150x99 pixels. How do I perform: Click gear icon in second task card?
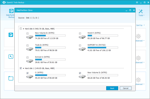138,58
